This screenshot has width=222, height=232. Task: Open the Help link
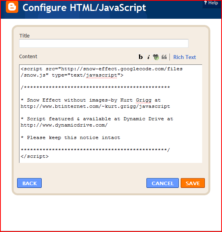click(211, 3)
